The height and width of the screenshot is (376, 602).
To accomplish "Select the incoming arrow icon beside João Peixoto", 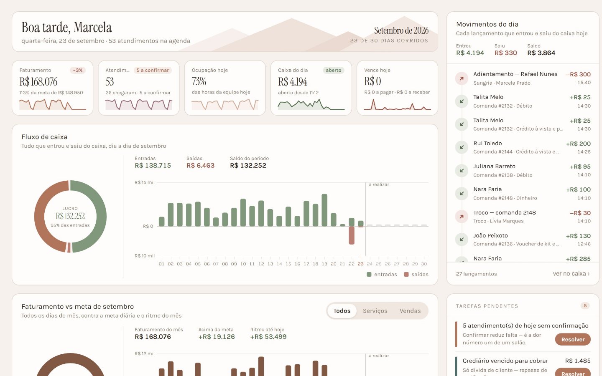I will [x=462, y=240].
